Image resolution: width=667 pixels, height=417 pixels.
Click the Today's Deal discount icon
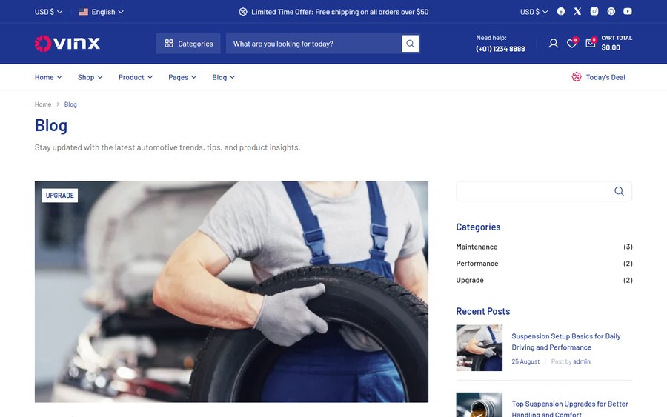click(x=577, y=77)
